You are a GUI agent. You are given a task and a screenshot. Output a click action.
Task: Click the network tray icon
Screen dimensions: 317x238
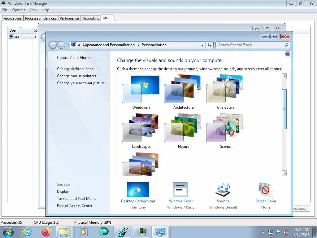tap(271, 232)
